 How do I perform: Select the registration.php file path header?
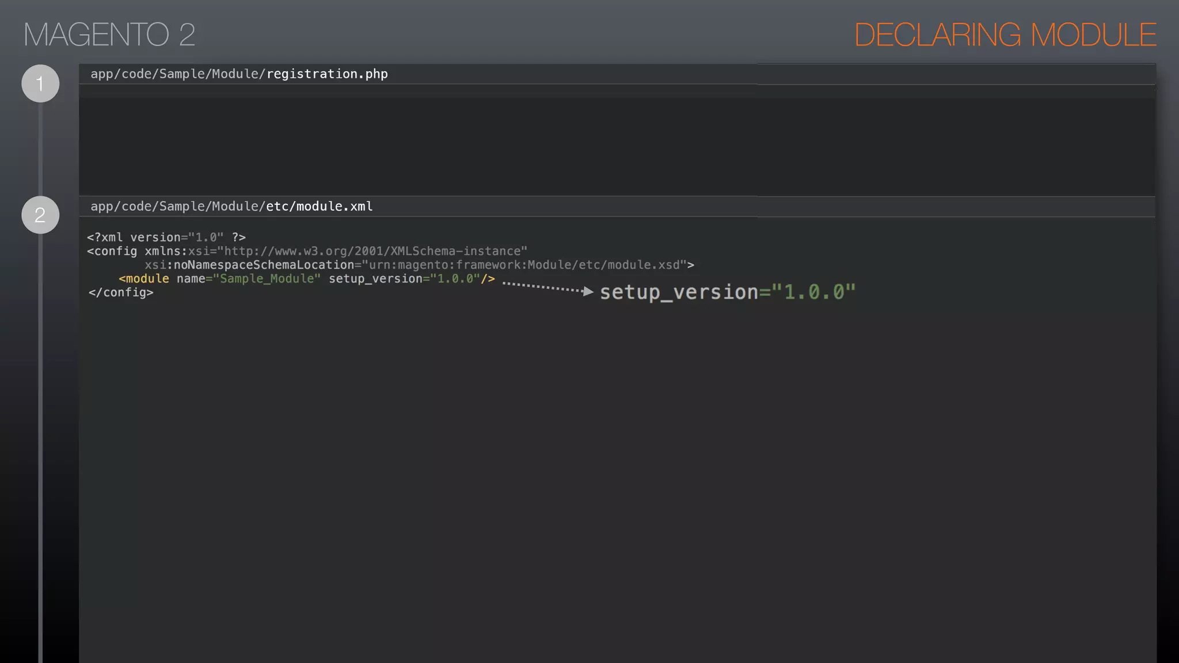239,74
